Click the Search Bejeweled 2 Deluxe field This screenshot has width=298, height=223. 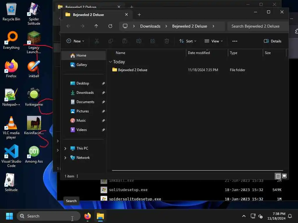click(258, 26)
